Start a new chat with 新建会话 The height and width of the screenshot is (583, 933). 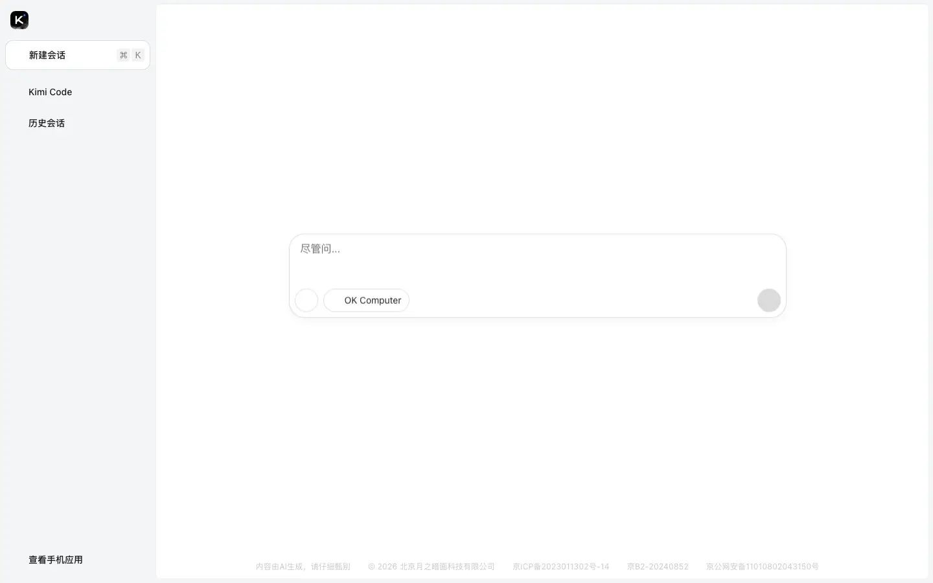pos(47,56)
